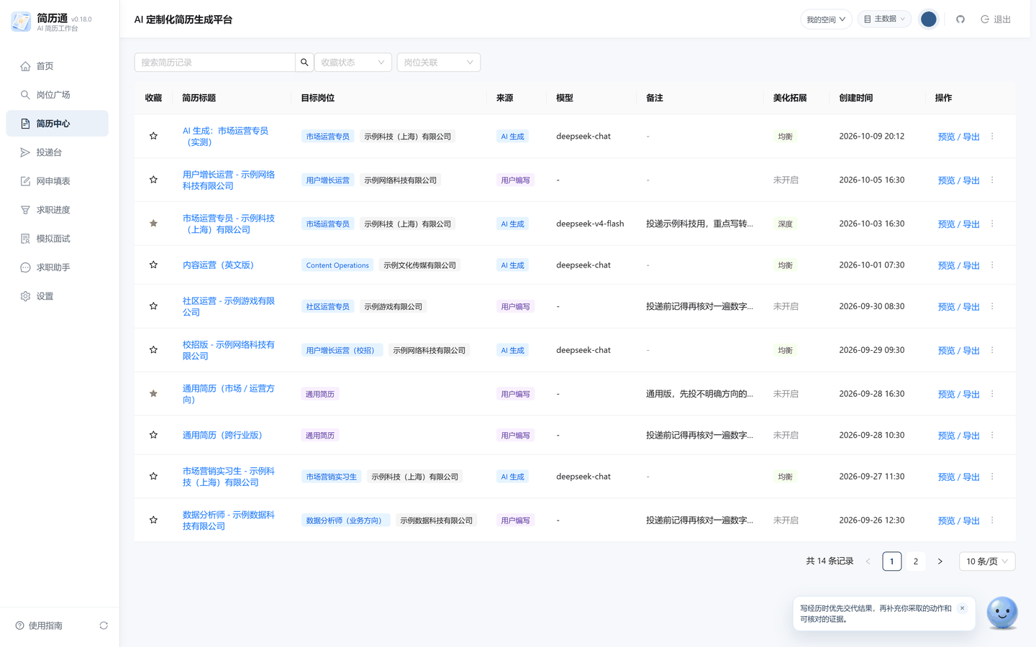The height and width of the screenshot is (647, 1036).
Task: Unstar the 市场运营专员 - 示例科技 resume
Action: (x=153, y=224)
